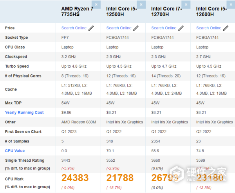Select the AMD Ryzen 7 7735HS heading
235x193 pixels.
coord(78,11)
